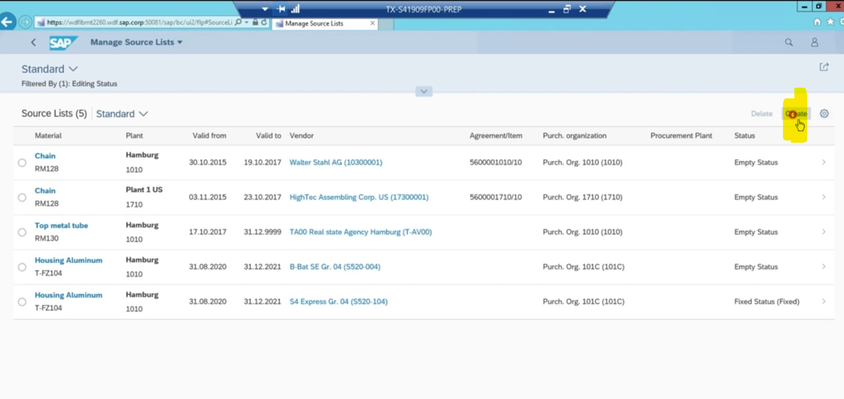Open table settings gear icon

(825, 114)
